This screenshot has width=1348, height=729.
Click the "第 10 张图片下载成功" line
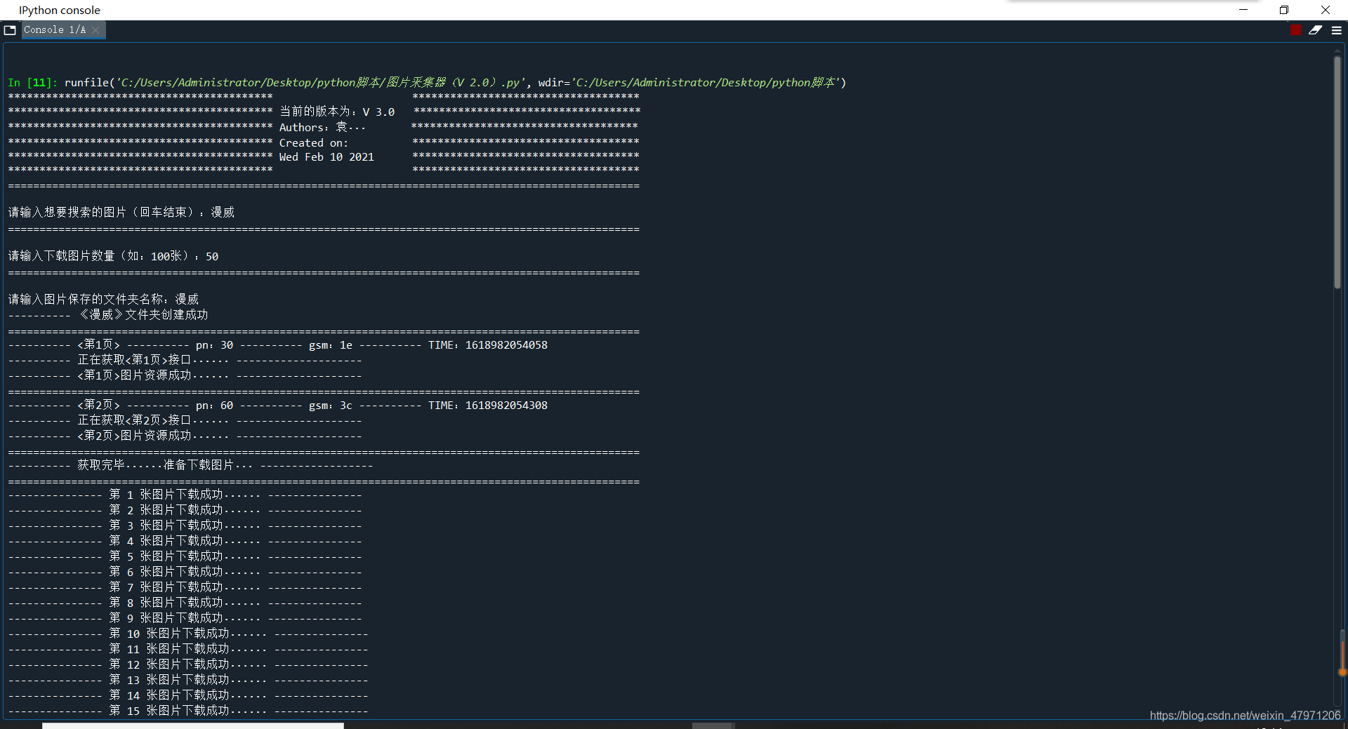pos(188,634)
